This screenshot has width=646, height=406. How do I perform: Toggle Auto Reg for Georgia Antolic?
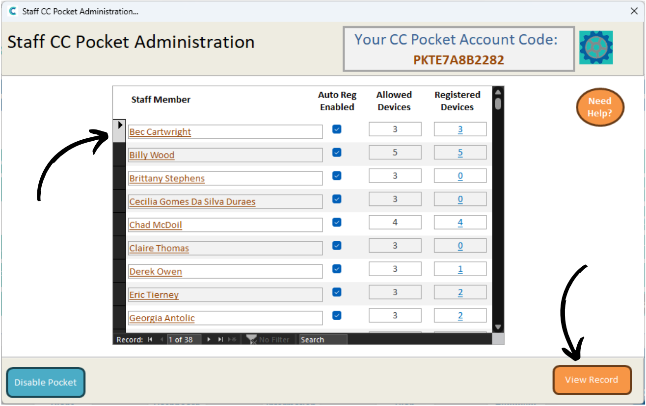point(337,316)
